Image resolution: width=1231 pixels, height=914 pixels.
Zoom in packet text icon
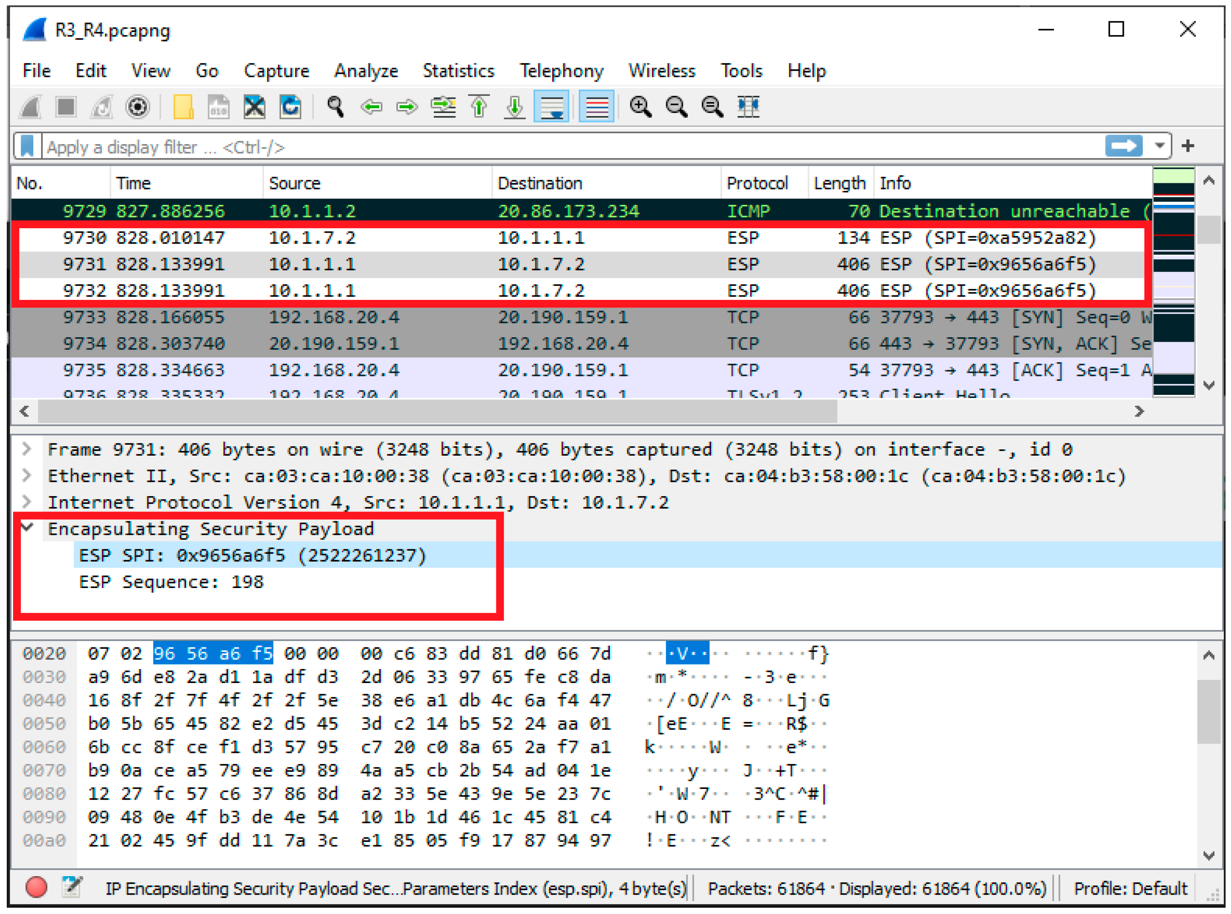click(x=640, y=107)
